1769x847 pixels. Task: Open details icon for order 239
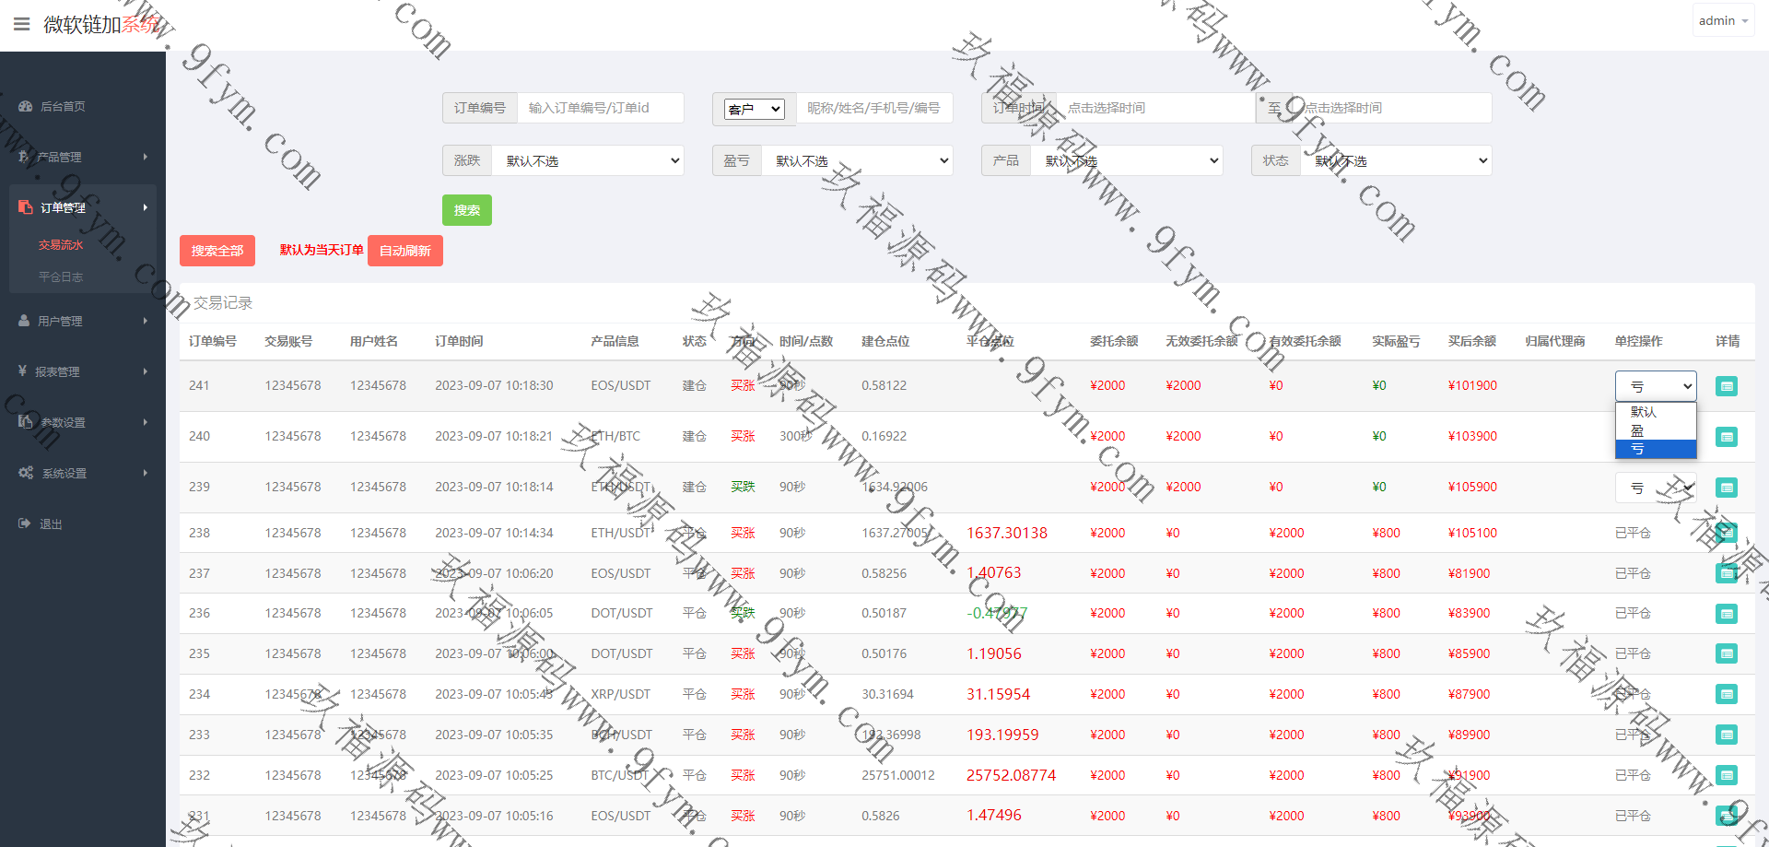[1726, 488]
